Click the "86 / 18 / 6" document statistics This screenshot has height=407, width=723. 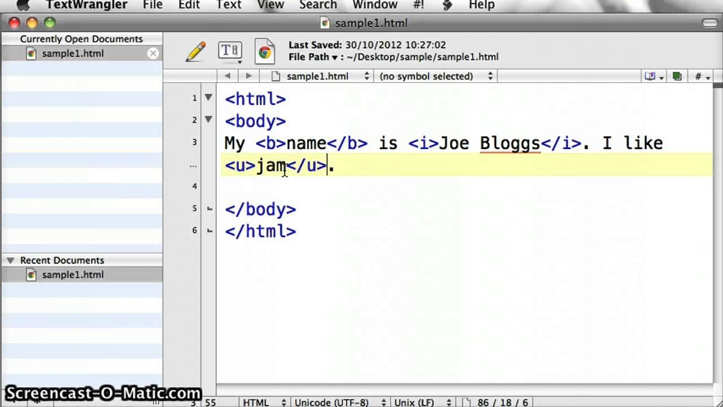click(502, 402)
